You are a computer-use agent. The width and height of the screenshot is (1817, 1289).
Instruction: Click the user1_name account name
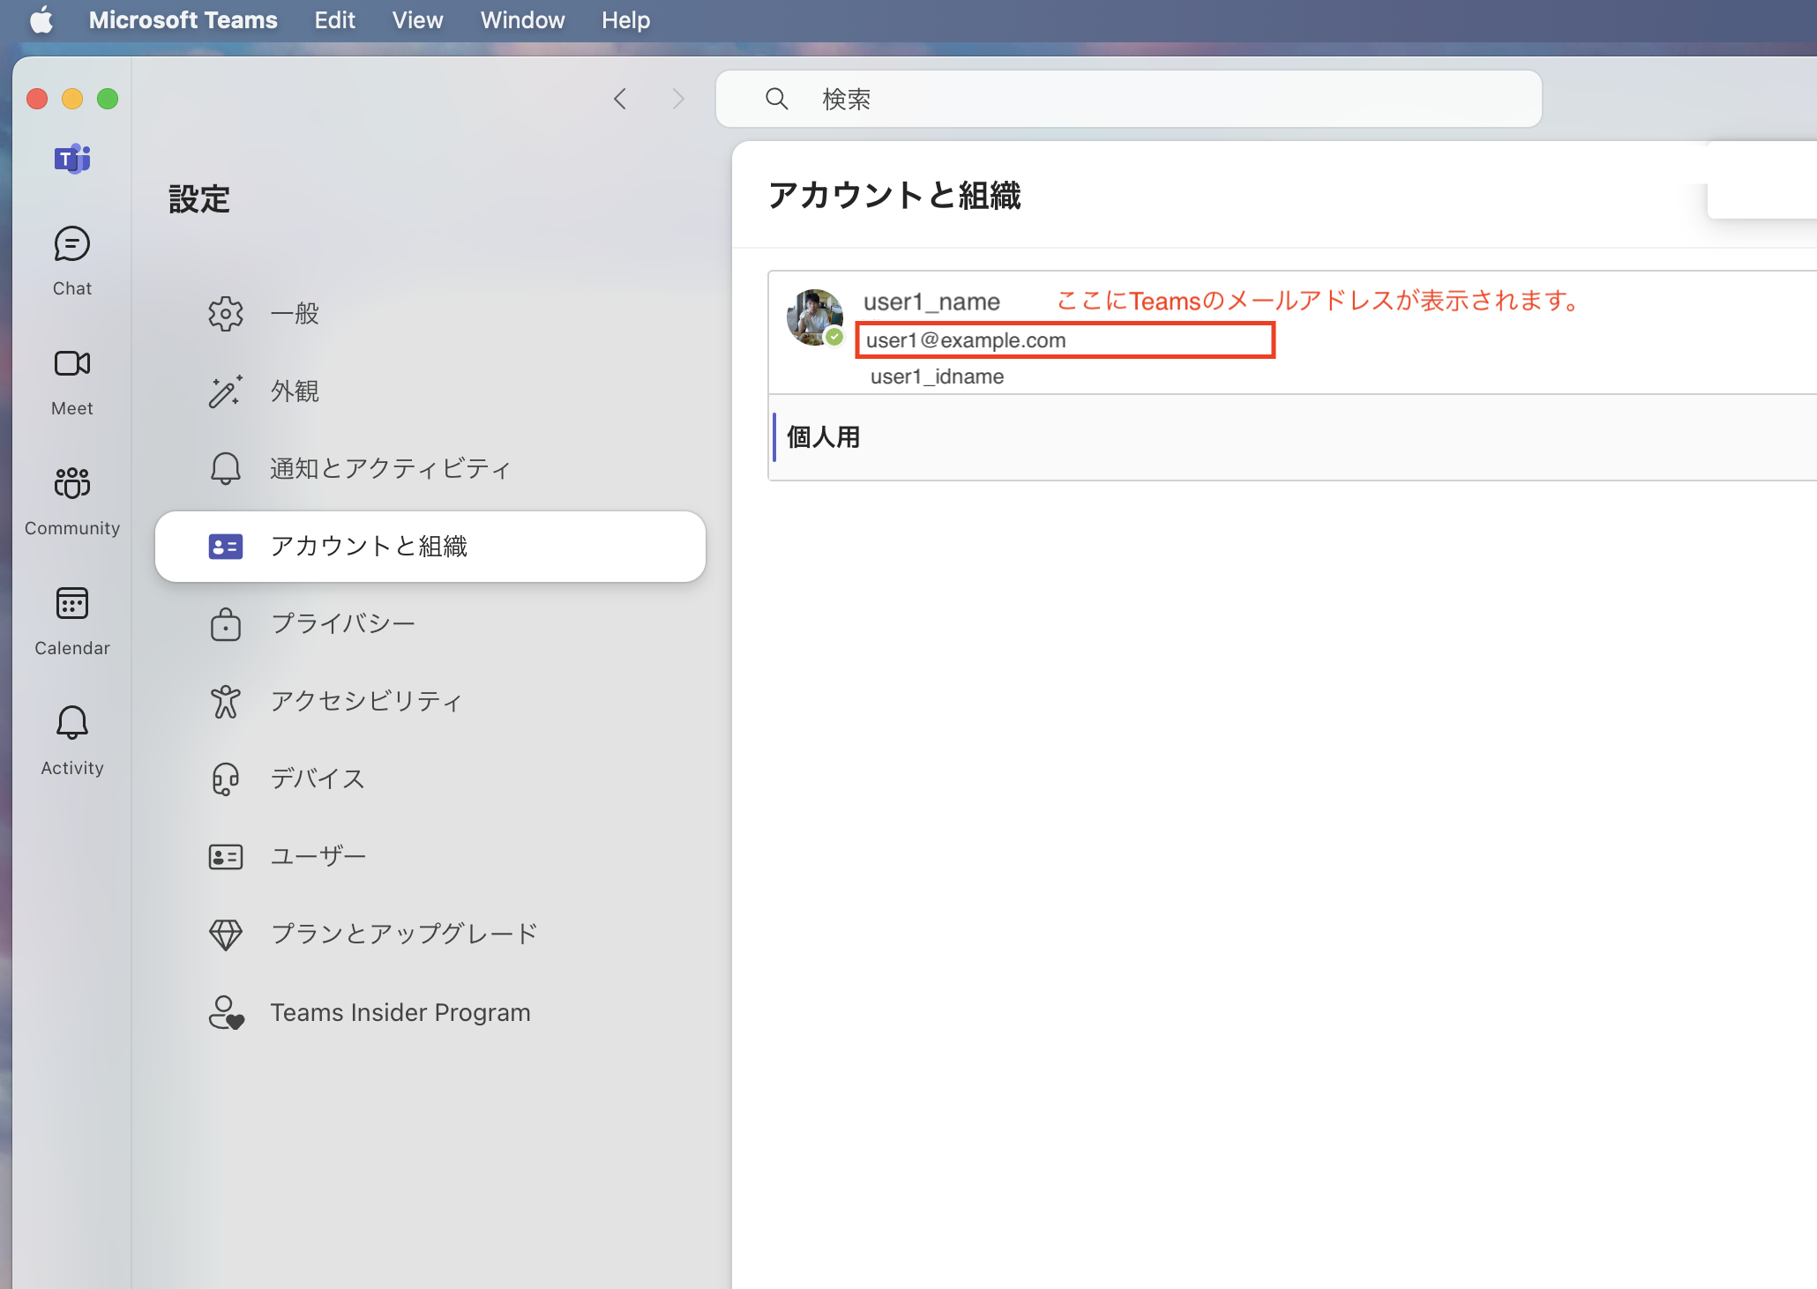pyautogui.click(x=931, y=302)
